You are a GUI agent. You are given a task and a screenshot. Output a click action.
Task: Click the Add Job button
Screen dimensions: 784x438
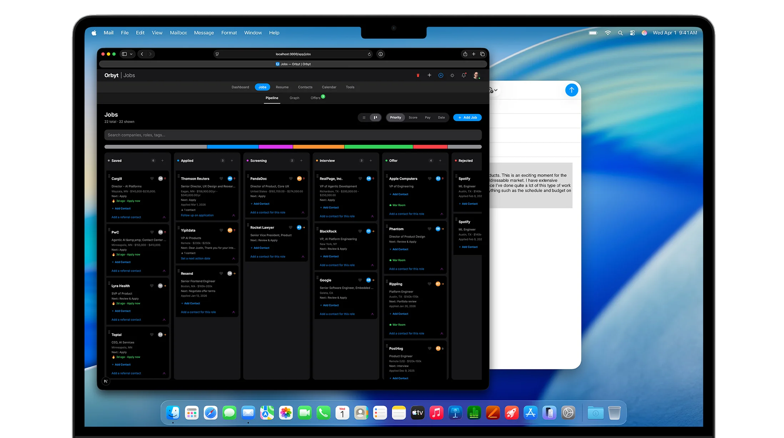(467, 117)
